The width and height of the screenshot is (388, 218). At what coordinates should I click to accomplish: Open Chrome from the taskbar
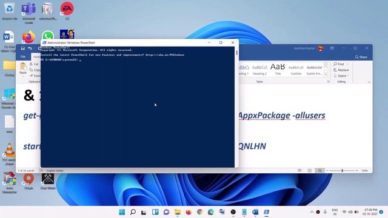199,212
